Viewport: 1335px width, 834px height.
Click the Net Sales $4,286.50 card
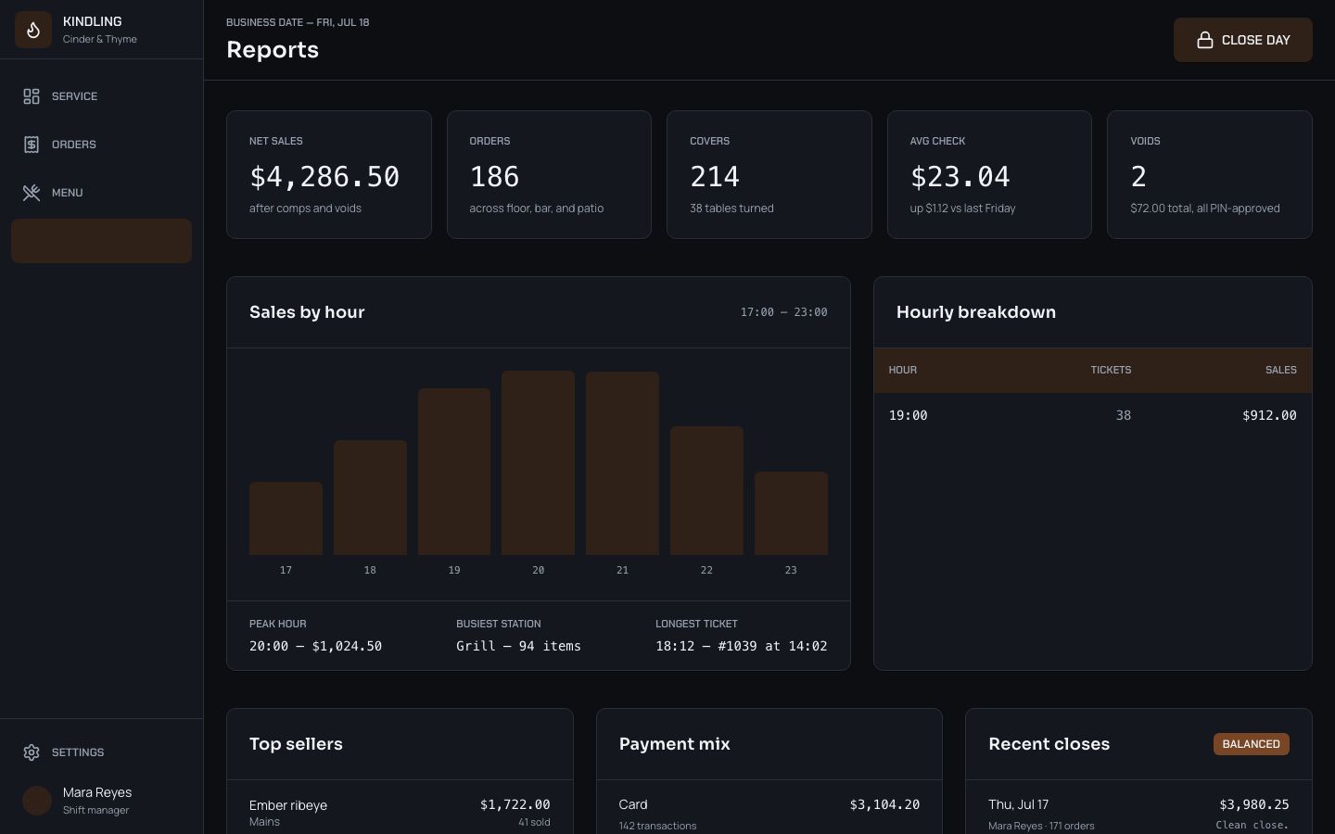click(x=329, y=174)
